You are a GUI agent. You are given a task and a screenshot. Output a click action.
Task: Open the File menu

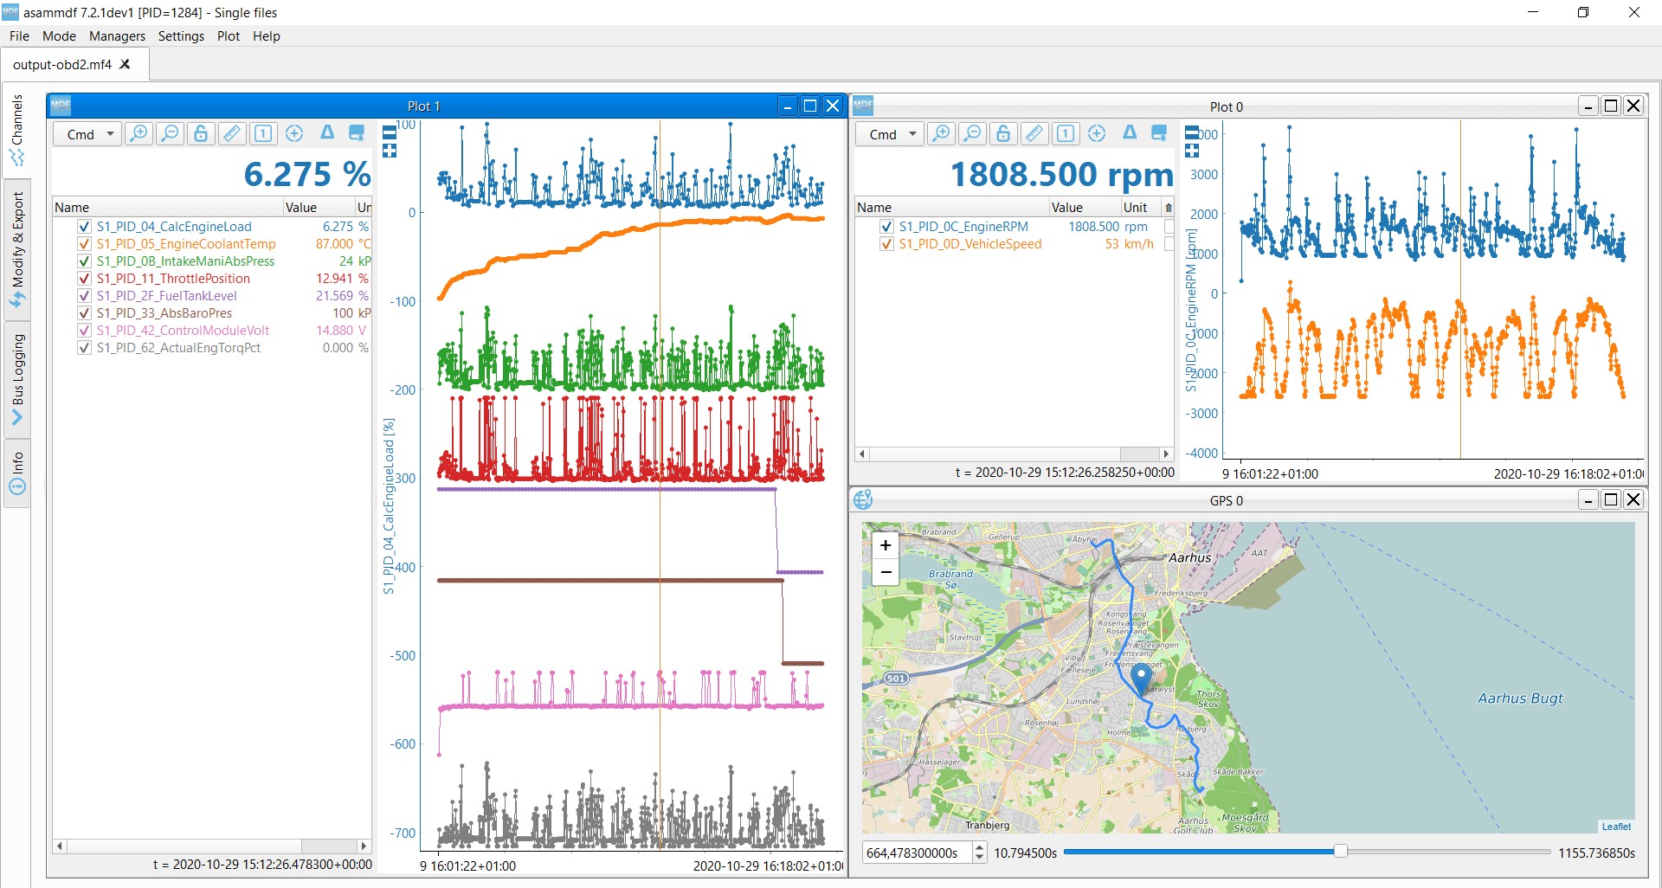point(19,36)
